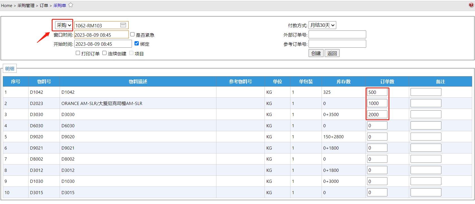
Task: Click stock value 325
Action: coord(327,92)
